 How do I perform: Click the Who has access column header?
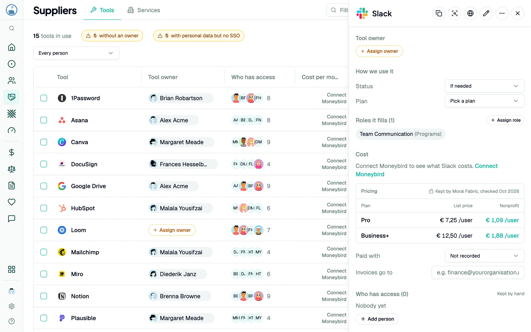pos(253,77)
